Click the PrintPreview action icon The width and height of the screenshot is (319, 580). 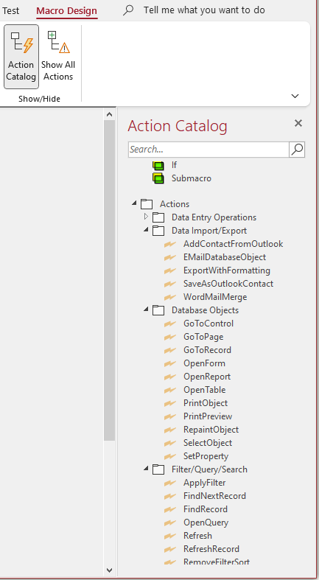[x=170, y=416]
